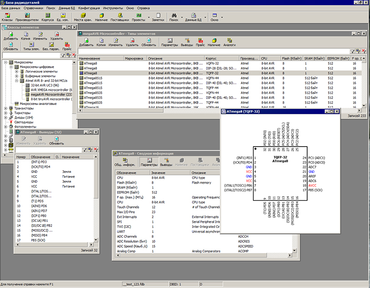Open the Поиск menu in the menu bar
Image resolution: width=370 pixels, height=288 pixels.
pos(51,8)
